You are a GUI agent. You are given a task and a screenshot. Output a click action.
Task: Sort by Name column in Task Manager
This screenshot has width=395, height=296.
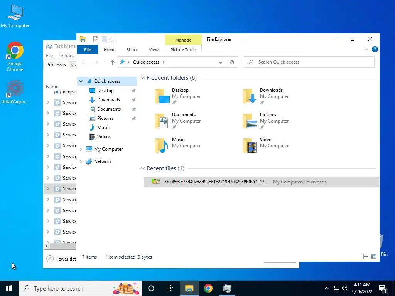pyautogui.click(x=52, y=87)
